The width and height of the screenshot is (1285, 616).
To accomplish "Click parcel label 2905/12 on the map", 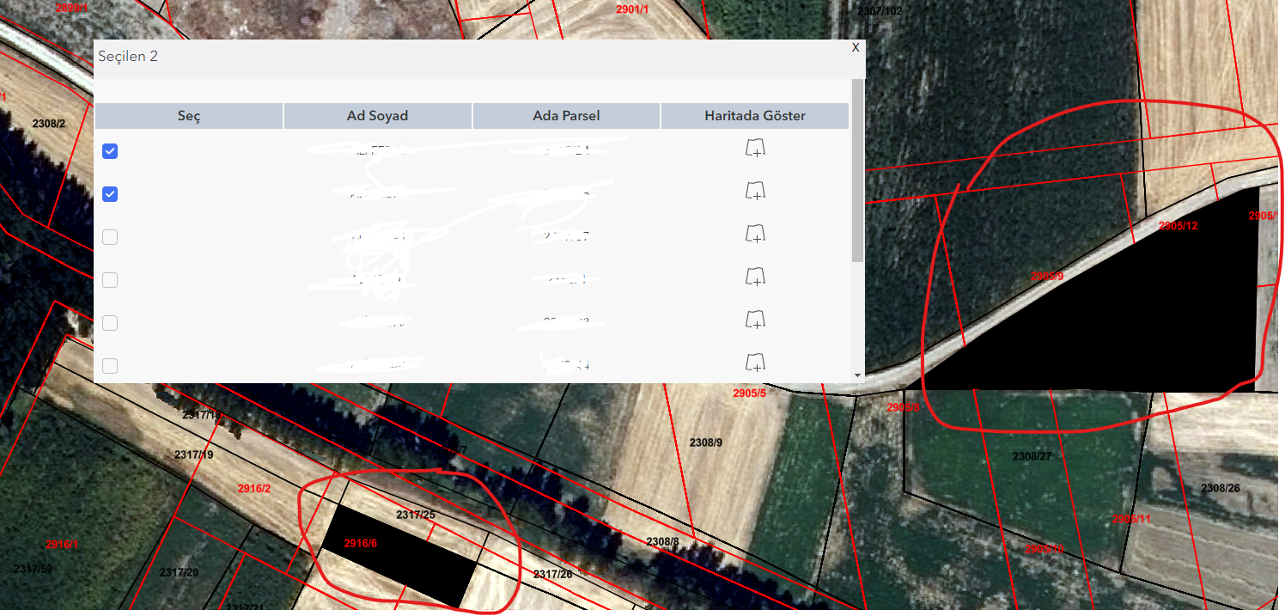I will click(1177, 227).
